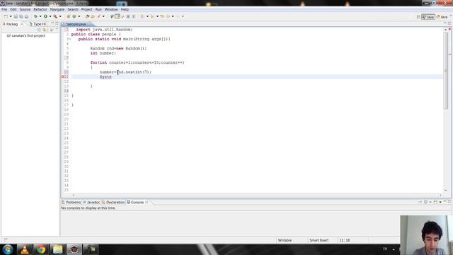Open the Source menu
The width and height of the screenshot is (453, 255).
25,9
